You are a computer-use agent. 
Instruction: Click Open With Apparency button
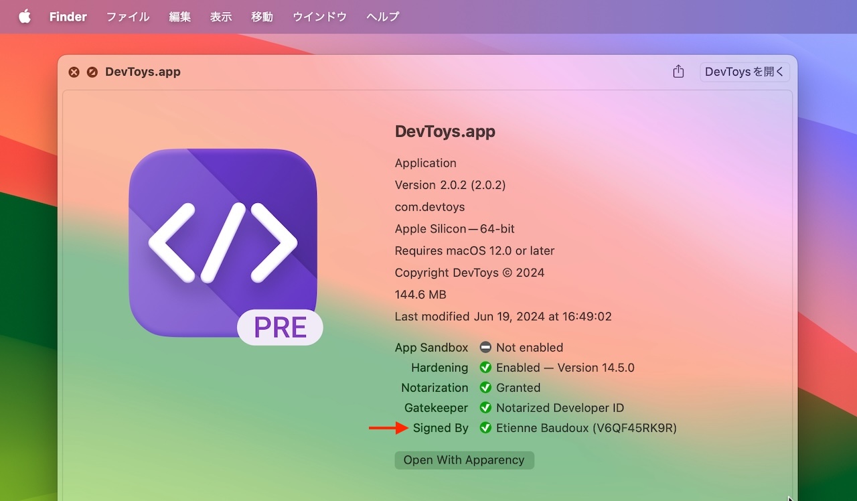click(464, 460)
